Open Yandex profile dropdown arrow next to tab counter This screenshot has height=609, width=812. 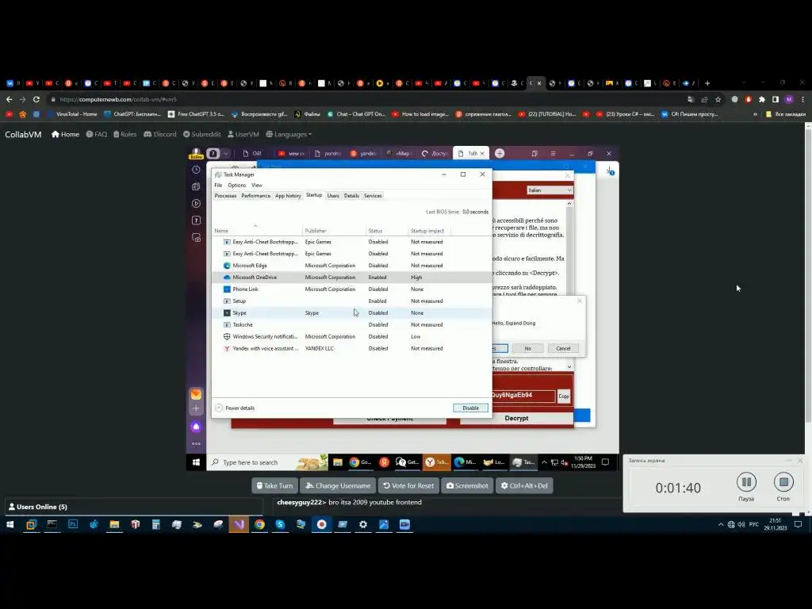point(225,154)
